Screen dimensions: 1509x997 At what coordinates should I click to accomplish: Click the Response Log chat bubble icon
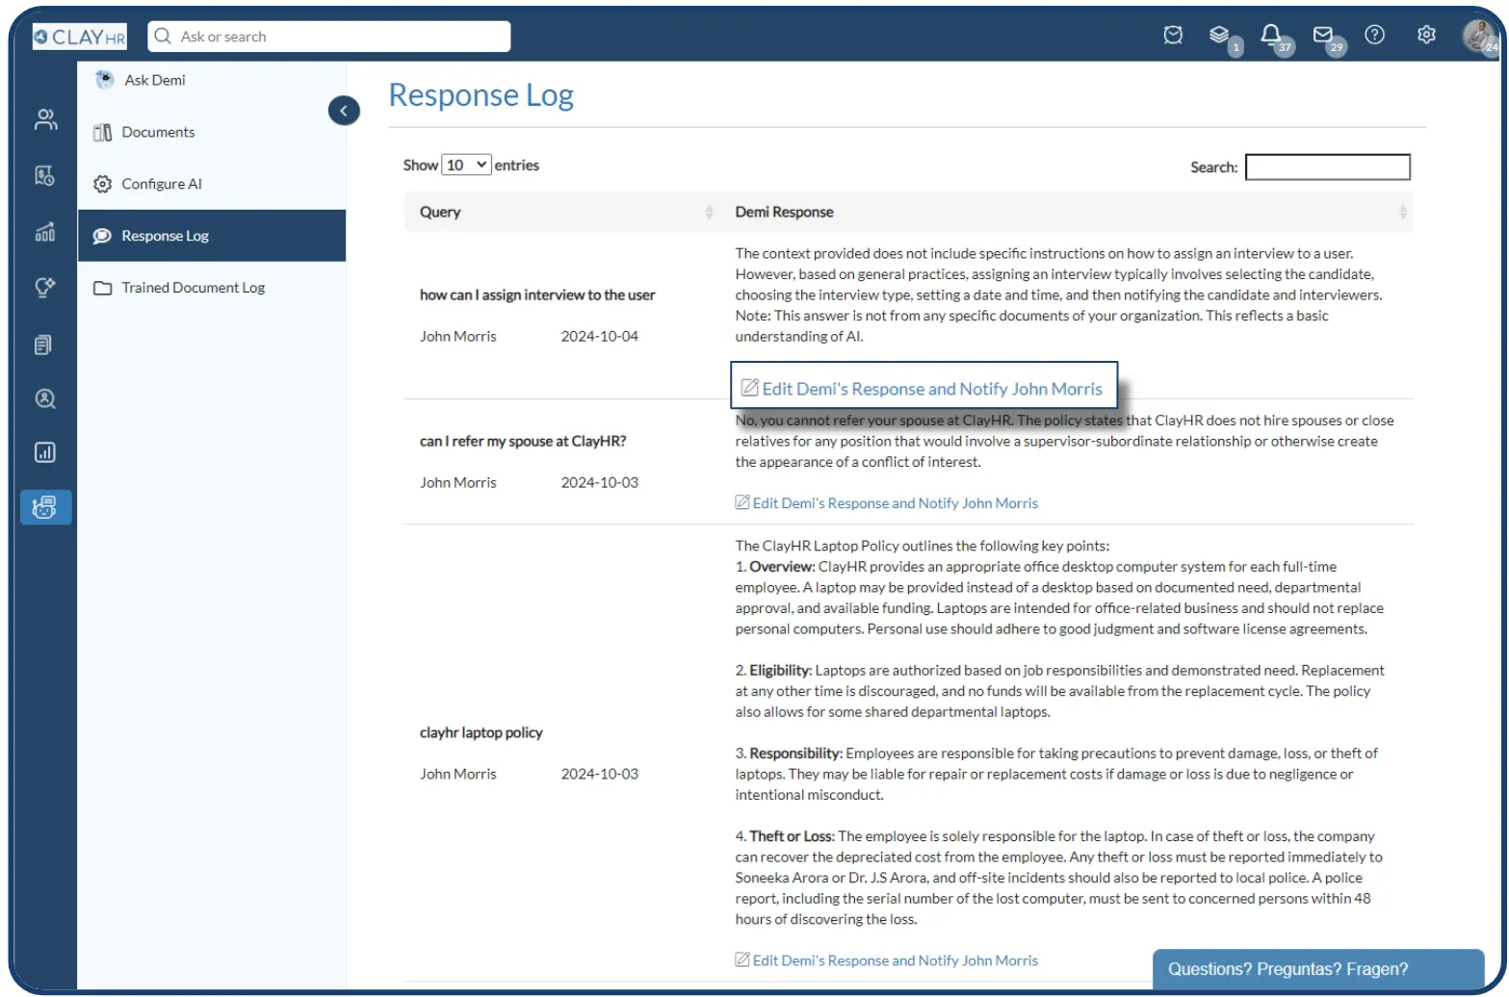[x=102, y=236]
